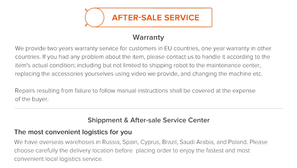Click 'The most convenient logistics for you' subheading
The width and height of the screenshot is (297, 168).
(73, 132)
